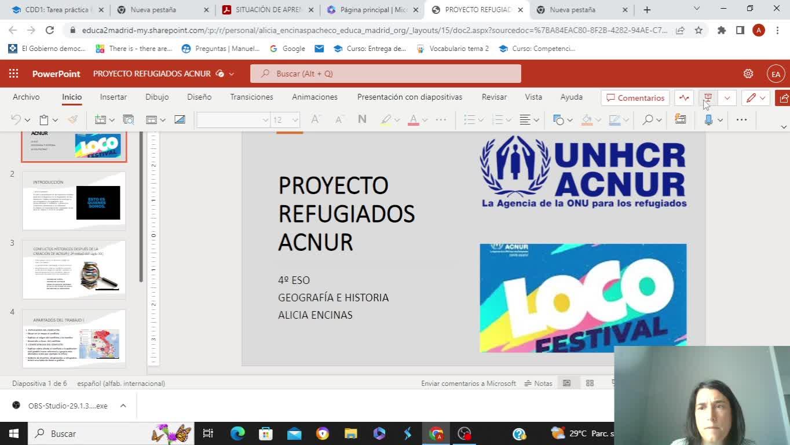Switch to the Dibujo tab
790x445 pixels.
point(157,97)
